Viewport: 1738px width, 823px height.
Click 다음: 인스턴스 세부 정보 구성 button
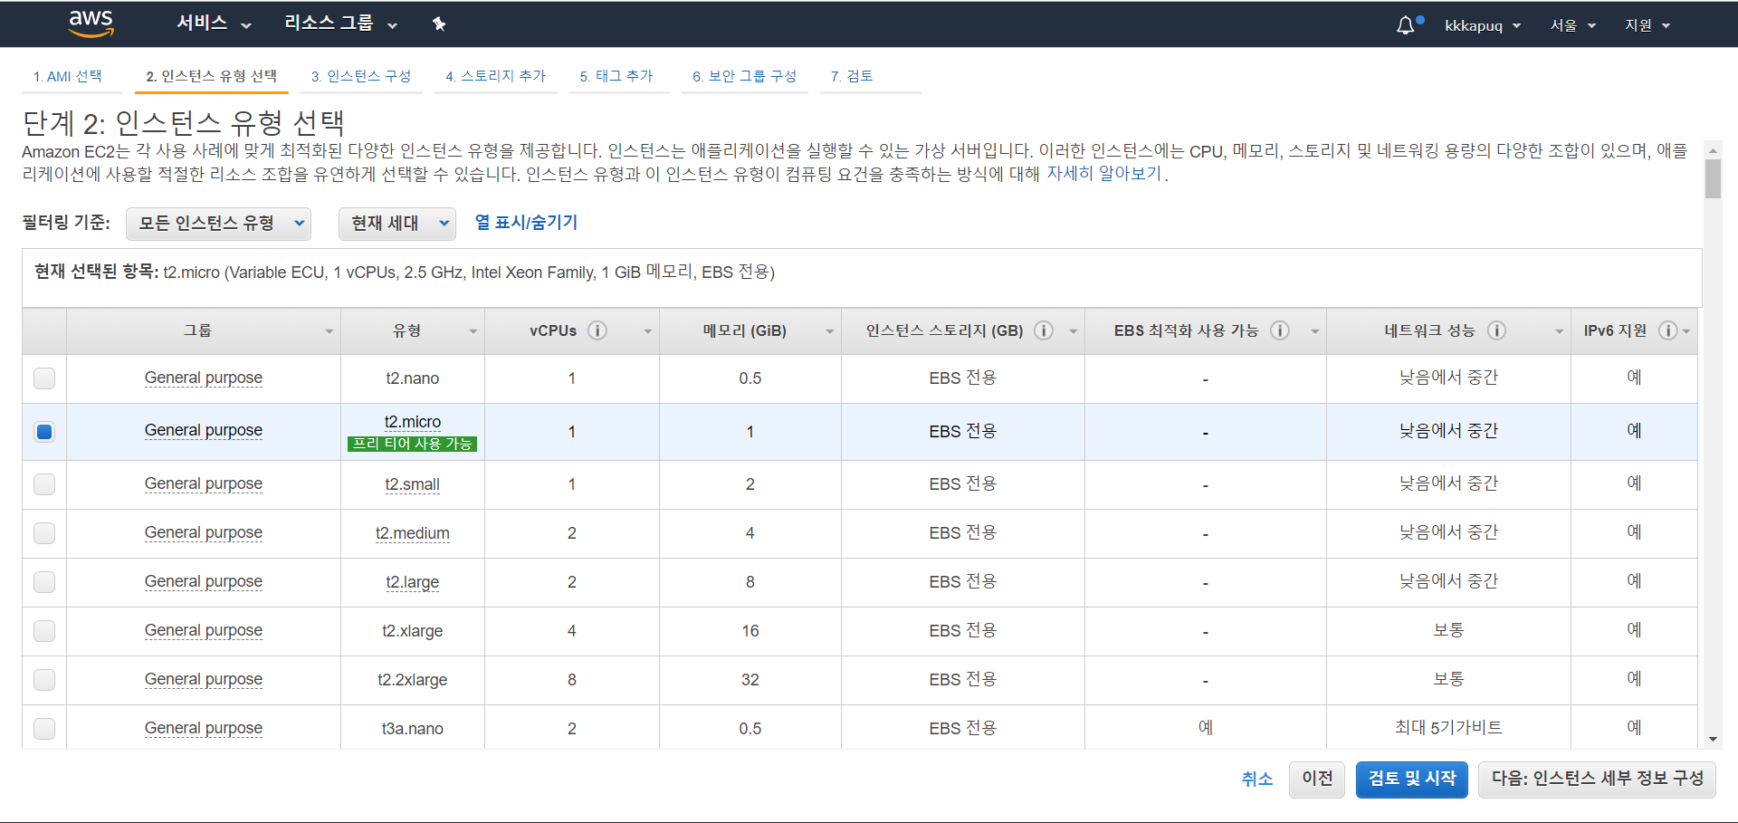(1597, 779)
